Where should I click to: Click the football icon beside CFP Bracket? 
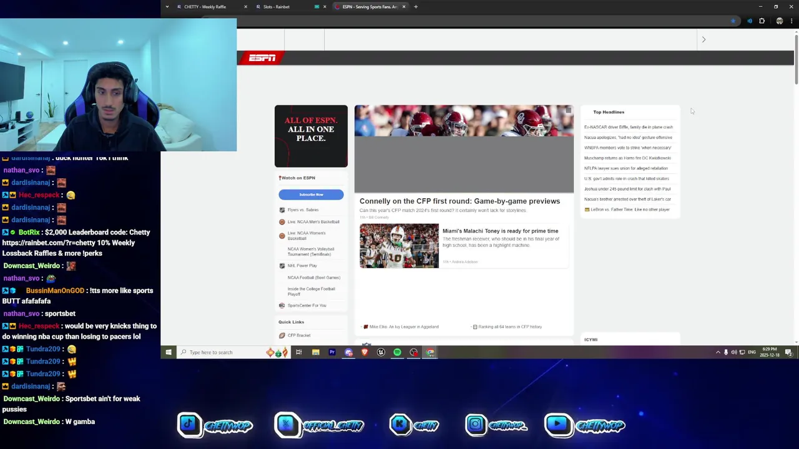click(x=282, y=336)
